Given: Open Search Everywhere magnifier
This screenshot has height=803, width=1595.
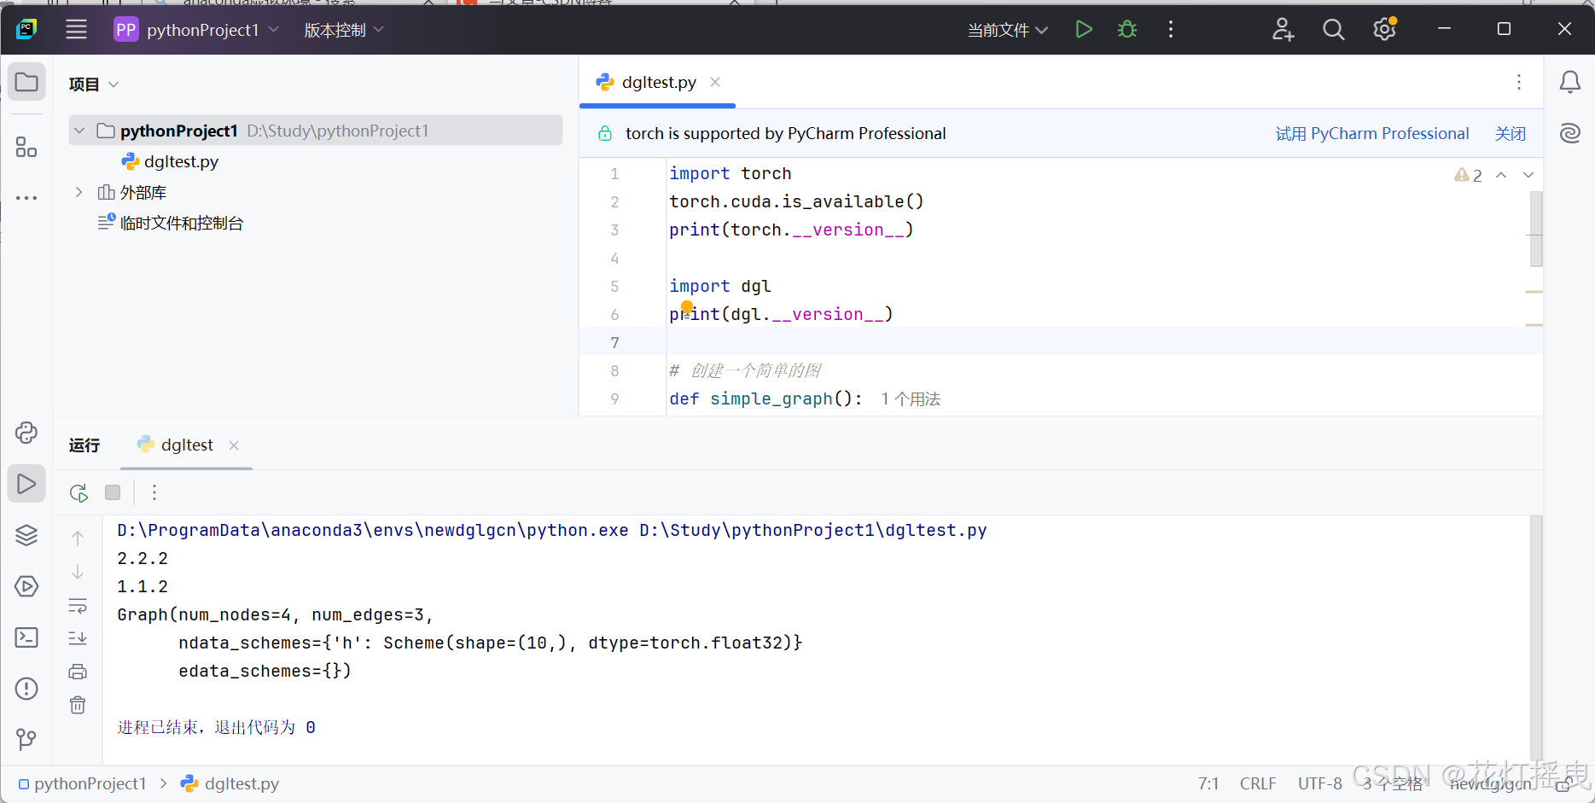Looking at the screenshot, I should (x=1333, y=30).
